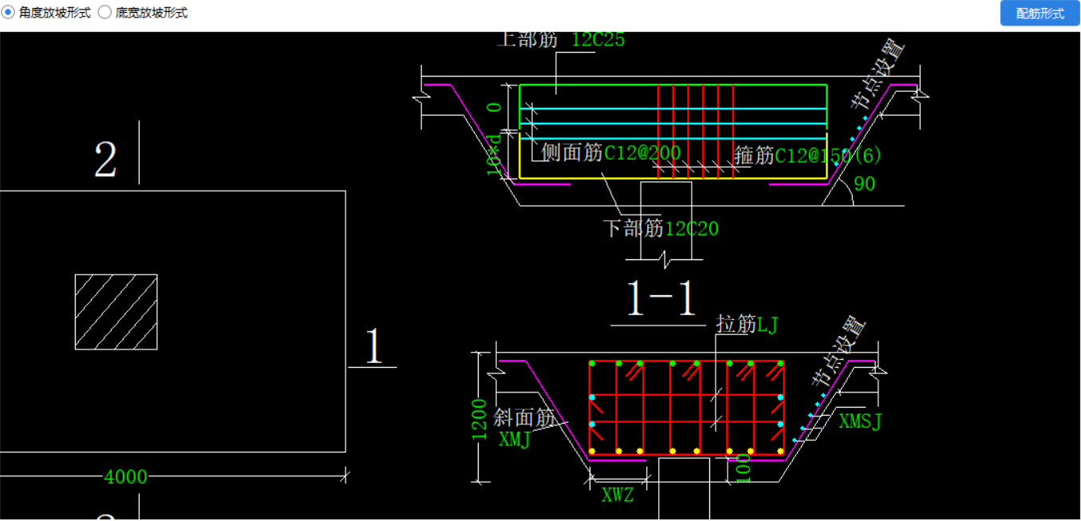The width and height of the screenshot is (1081, 521).
Task: Click 拉筋 label
Action: (x=736, y=324)
